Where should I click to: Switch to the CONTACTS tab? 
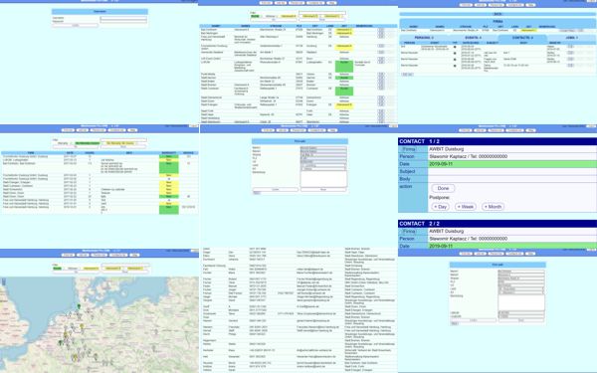pyautogui.click(x=522, y=38)
